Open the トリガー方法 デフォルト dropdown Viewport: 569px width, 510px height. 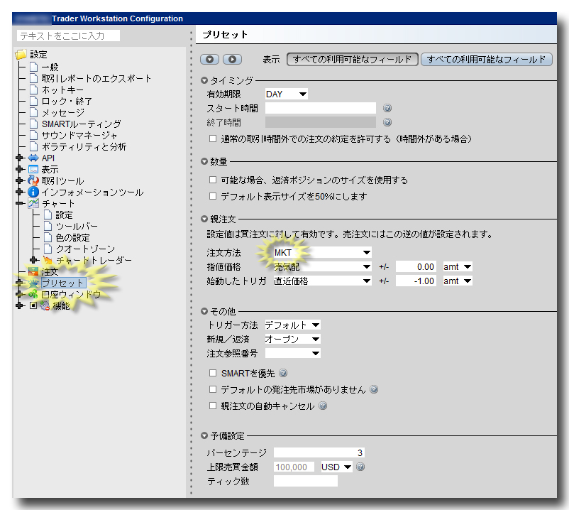292,325
